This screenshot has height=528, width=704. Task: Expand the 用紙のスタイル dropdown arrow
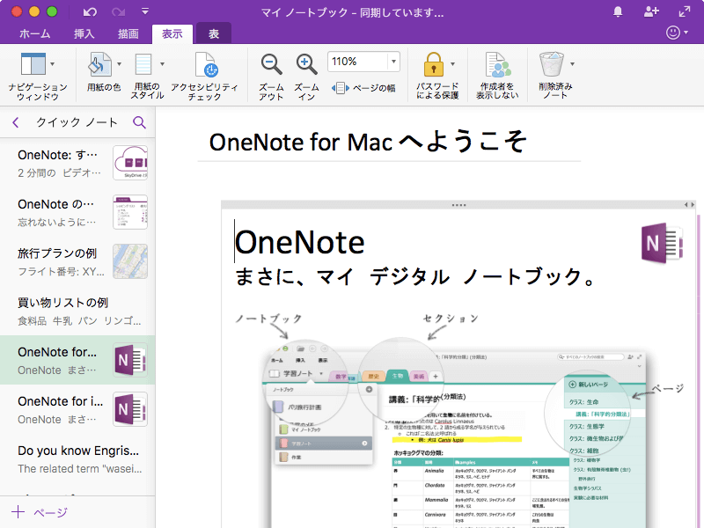coord(162,64)
